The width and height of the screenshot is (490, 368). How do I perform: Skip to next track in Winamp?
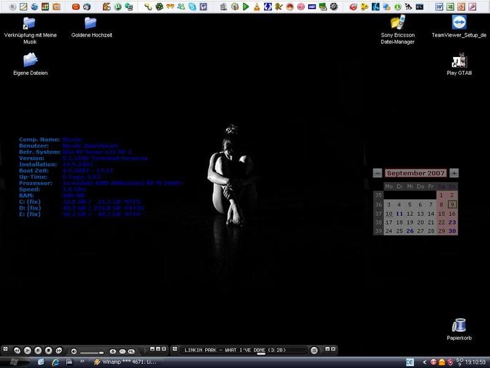59,351
